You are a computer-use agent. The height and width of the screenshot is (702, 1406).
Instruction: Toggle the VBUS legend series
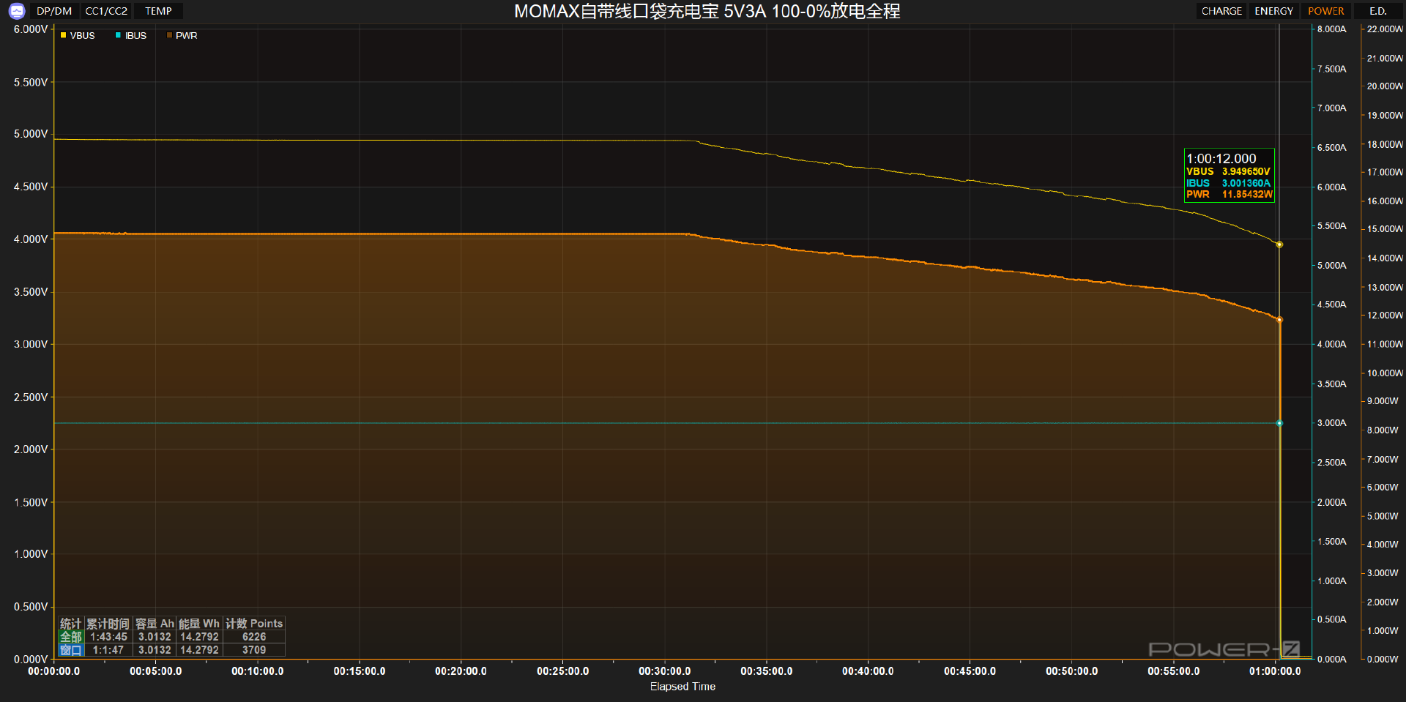[78, 35]
